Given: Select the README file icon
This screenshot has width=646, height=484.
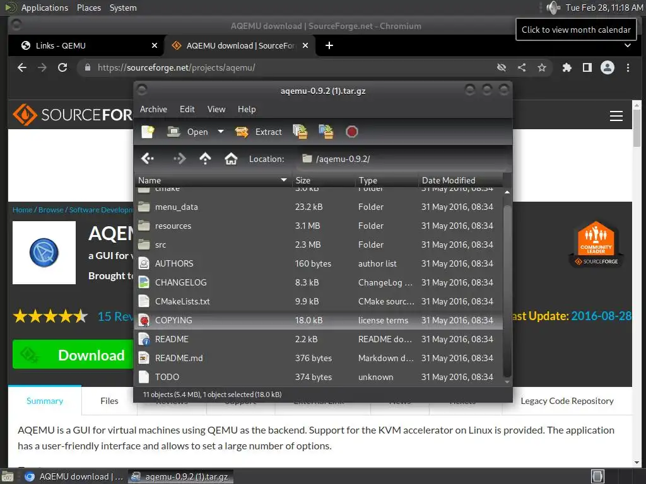Looking at the screenshot, I should pos(144,339).
